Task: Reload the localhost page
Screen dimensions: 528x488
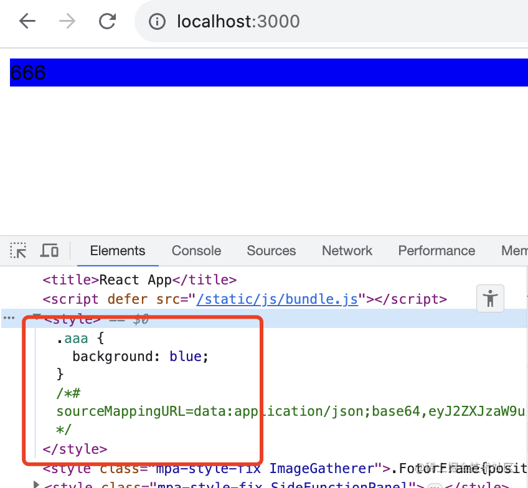Action: (x=108, y=21)
